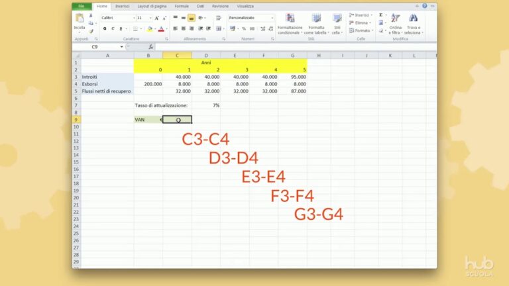Click the select-all corner of the grid

coord(77,56)
